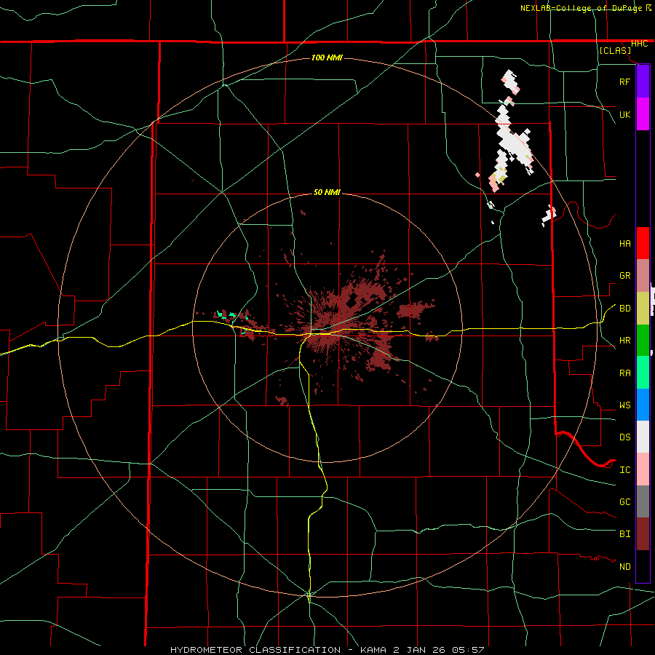Click the brown BI legend swatch
The height and width of the screenshot is (655, 655).
coord(643,534)
